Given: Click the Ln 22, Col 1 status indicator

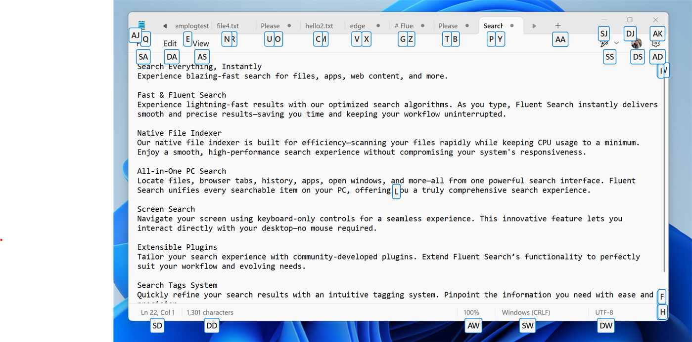Looking at the screenshot, I should point(158,312).
